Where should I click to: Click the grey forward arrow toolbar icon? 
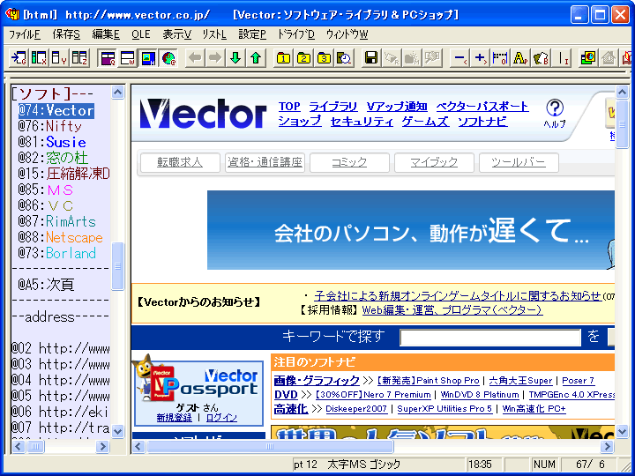[215, 58]
